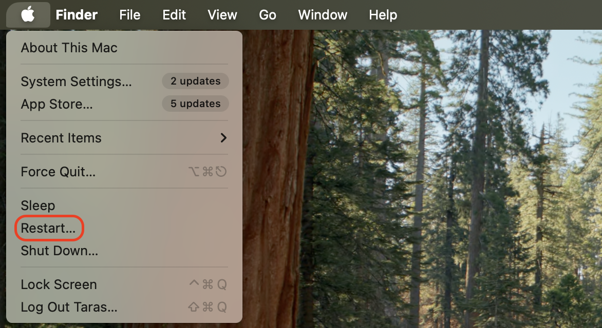Click the 2 updates badge

click(195, 81)
